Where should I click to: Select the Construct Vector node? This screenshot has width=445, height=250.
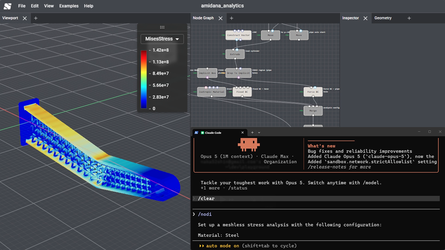[x=238, y=35]
